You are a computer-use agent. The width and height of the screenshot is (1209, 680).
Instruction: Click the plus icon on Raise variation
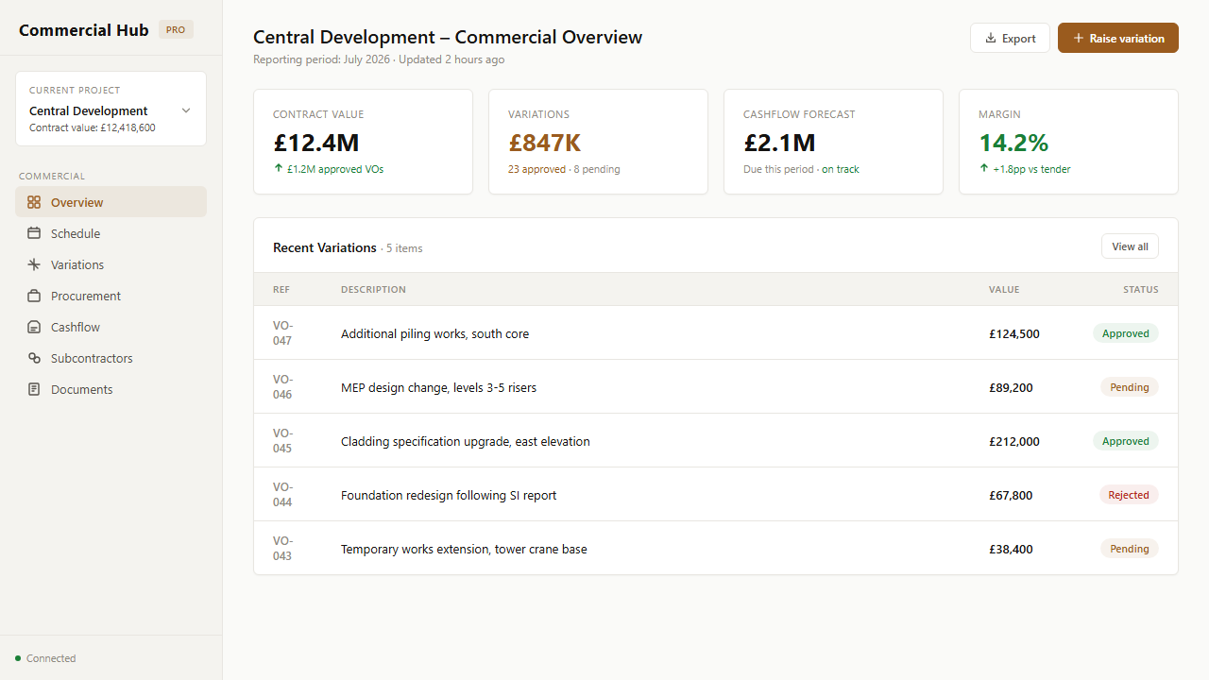coord(1079,39)
